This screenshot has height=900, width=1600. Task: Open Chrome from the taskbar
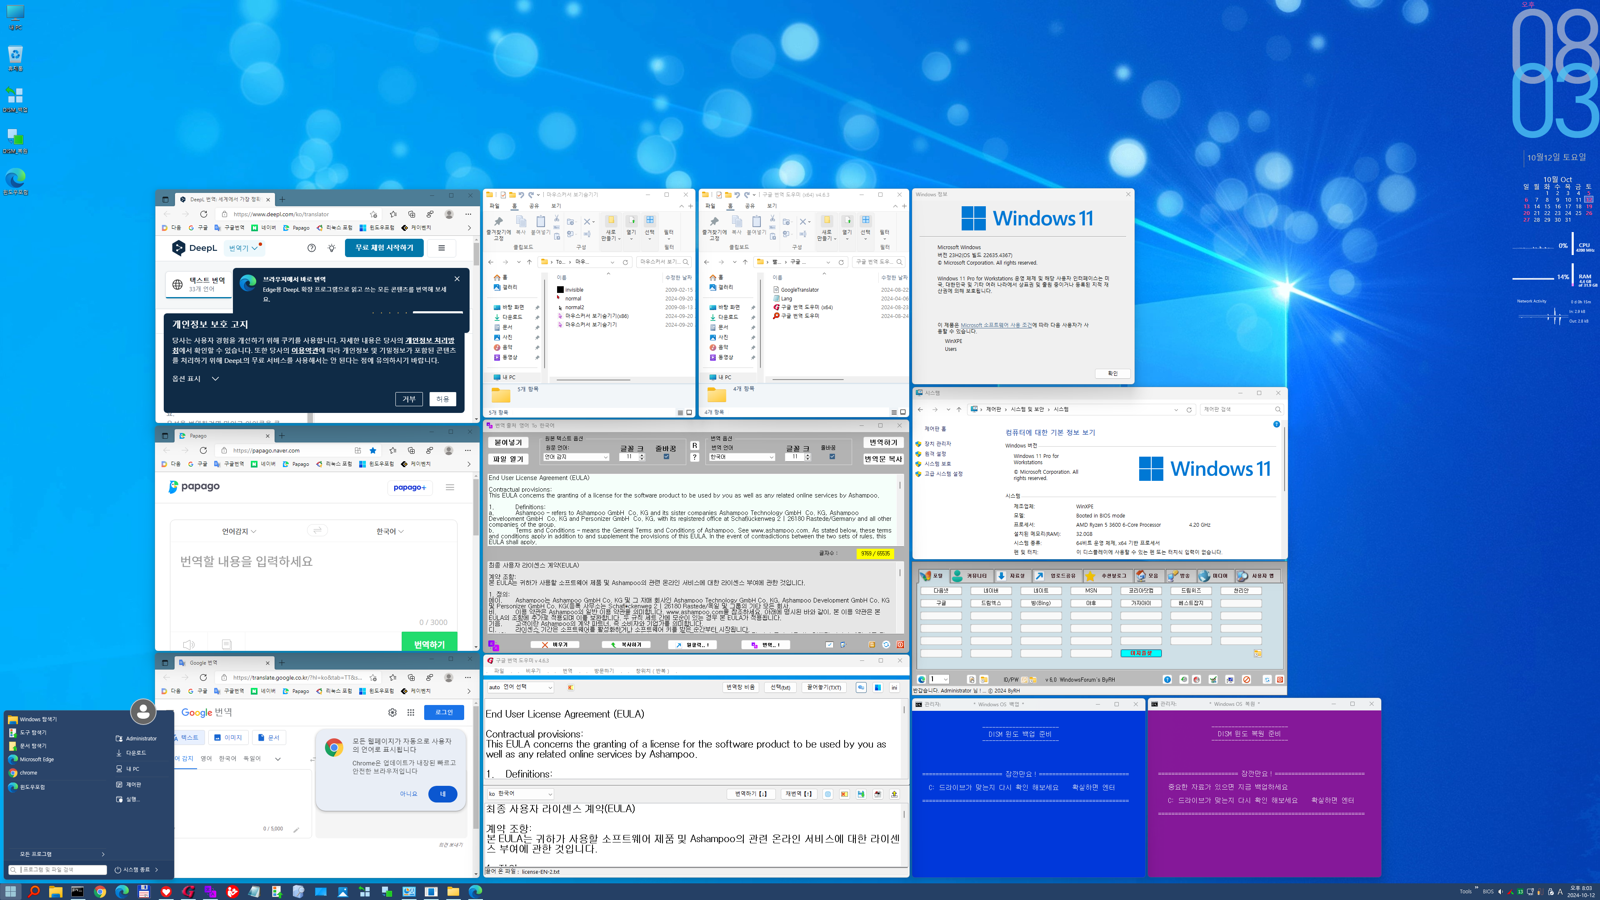tap(100, 891)
